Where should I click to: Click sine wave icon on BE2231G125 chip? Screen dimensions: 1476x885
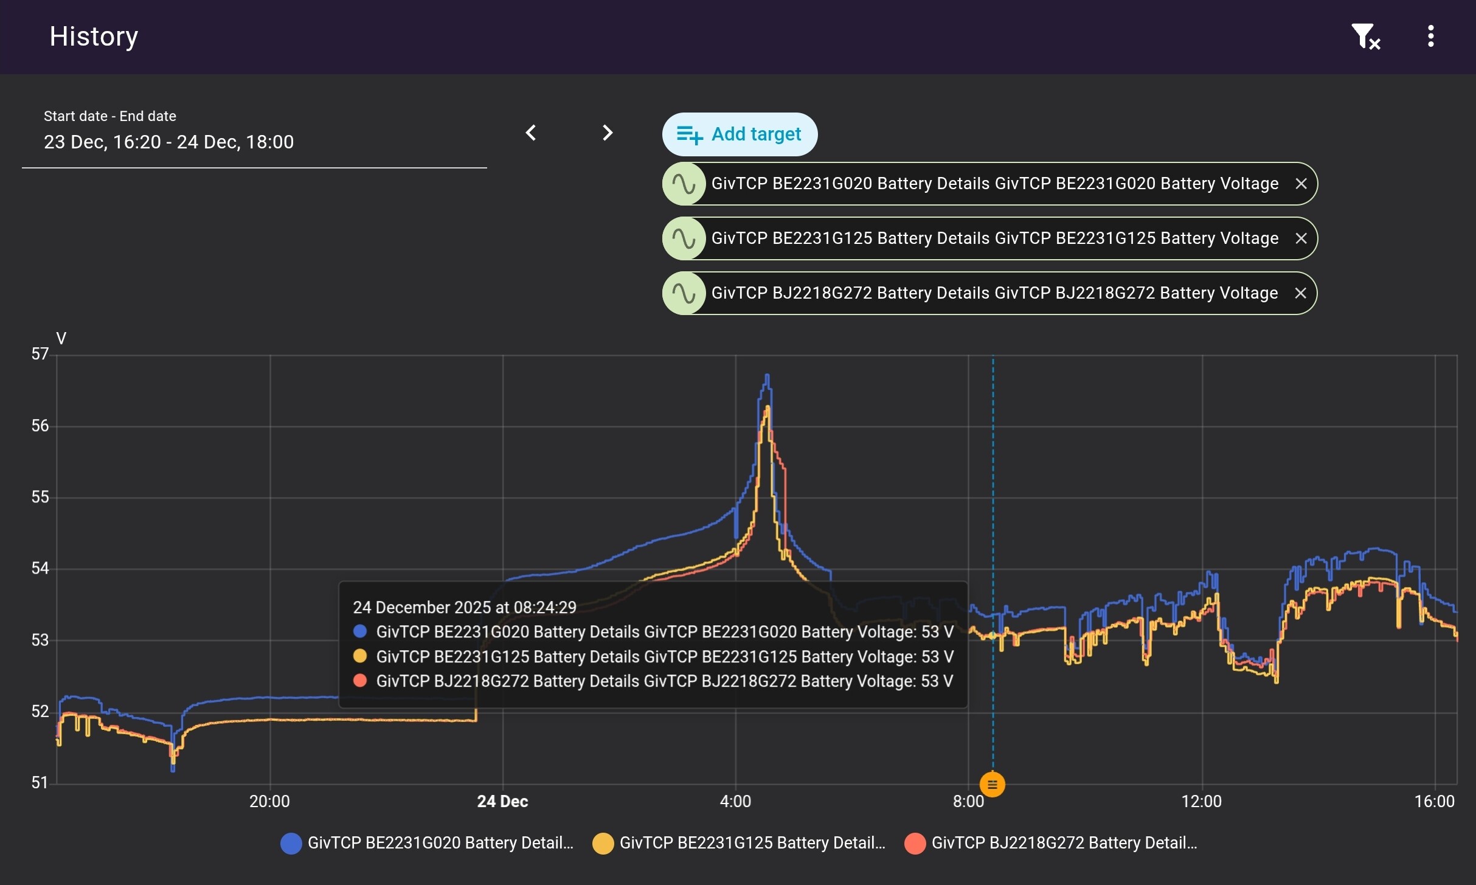point(684,238)
